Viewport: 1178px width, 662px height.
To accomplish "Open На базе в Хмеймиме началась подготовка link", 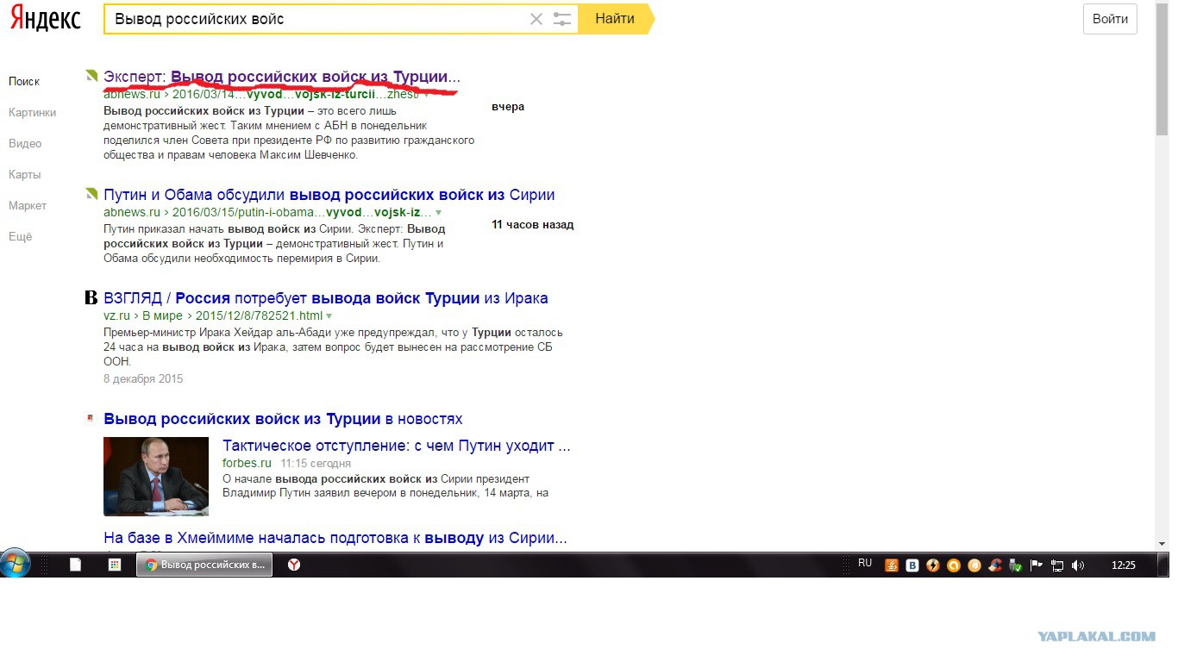I will point(335,538).
